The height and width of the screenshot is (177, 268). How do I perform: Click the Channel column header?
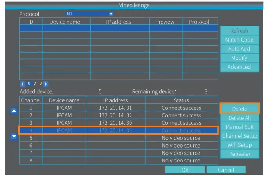[x=31, y=100]
